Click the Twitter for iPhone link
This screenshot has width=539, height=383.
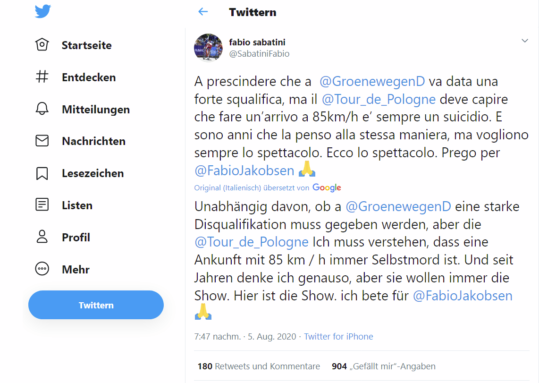[338, 337]
